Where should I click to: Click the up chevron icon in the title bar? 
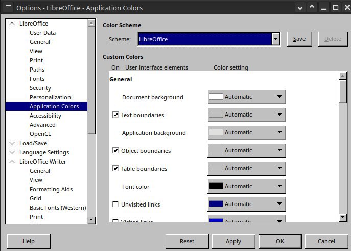pyautogui.click(x=312, y=7)
